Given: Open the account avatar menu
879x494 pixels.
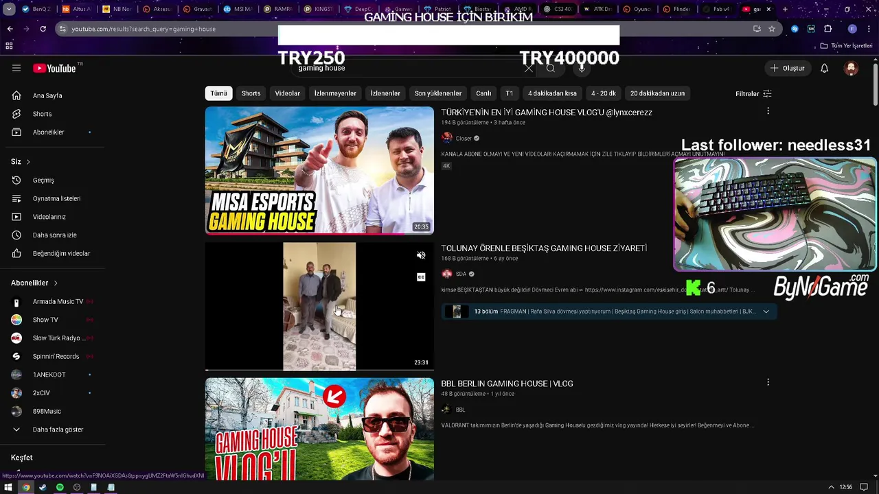Looking at the screenshot, I should (x=852, y=68).
